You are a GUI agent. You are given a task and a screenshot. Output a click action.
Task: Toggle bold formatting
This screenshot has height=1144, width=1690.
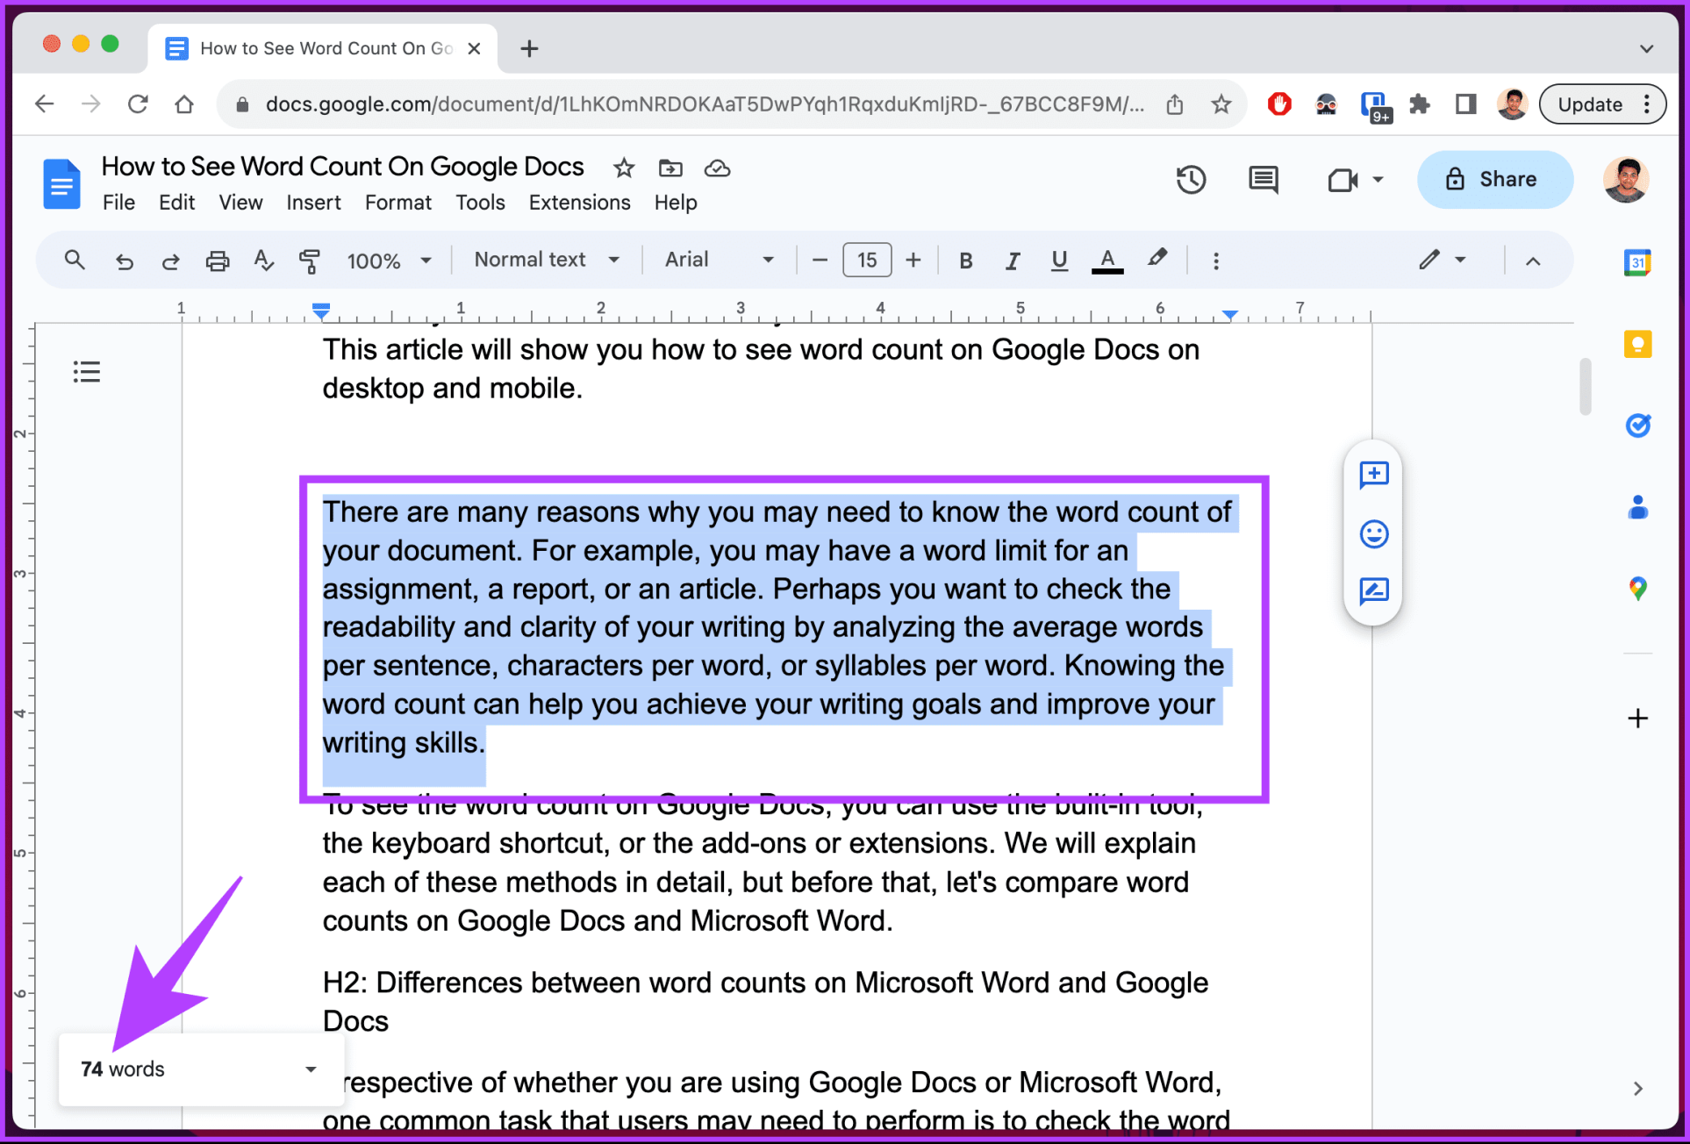coord(965,261)
